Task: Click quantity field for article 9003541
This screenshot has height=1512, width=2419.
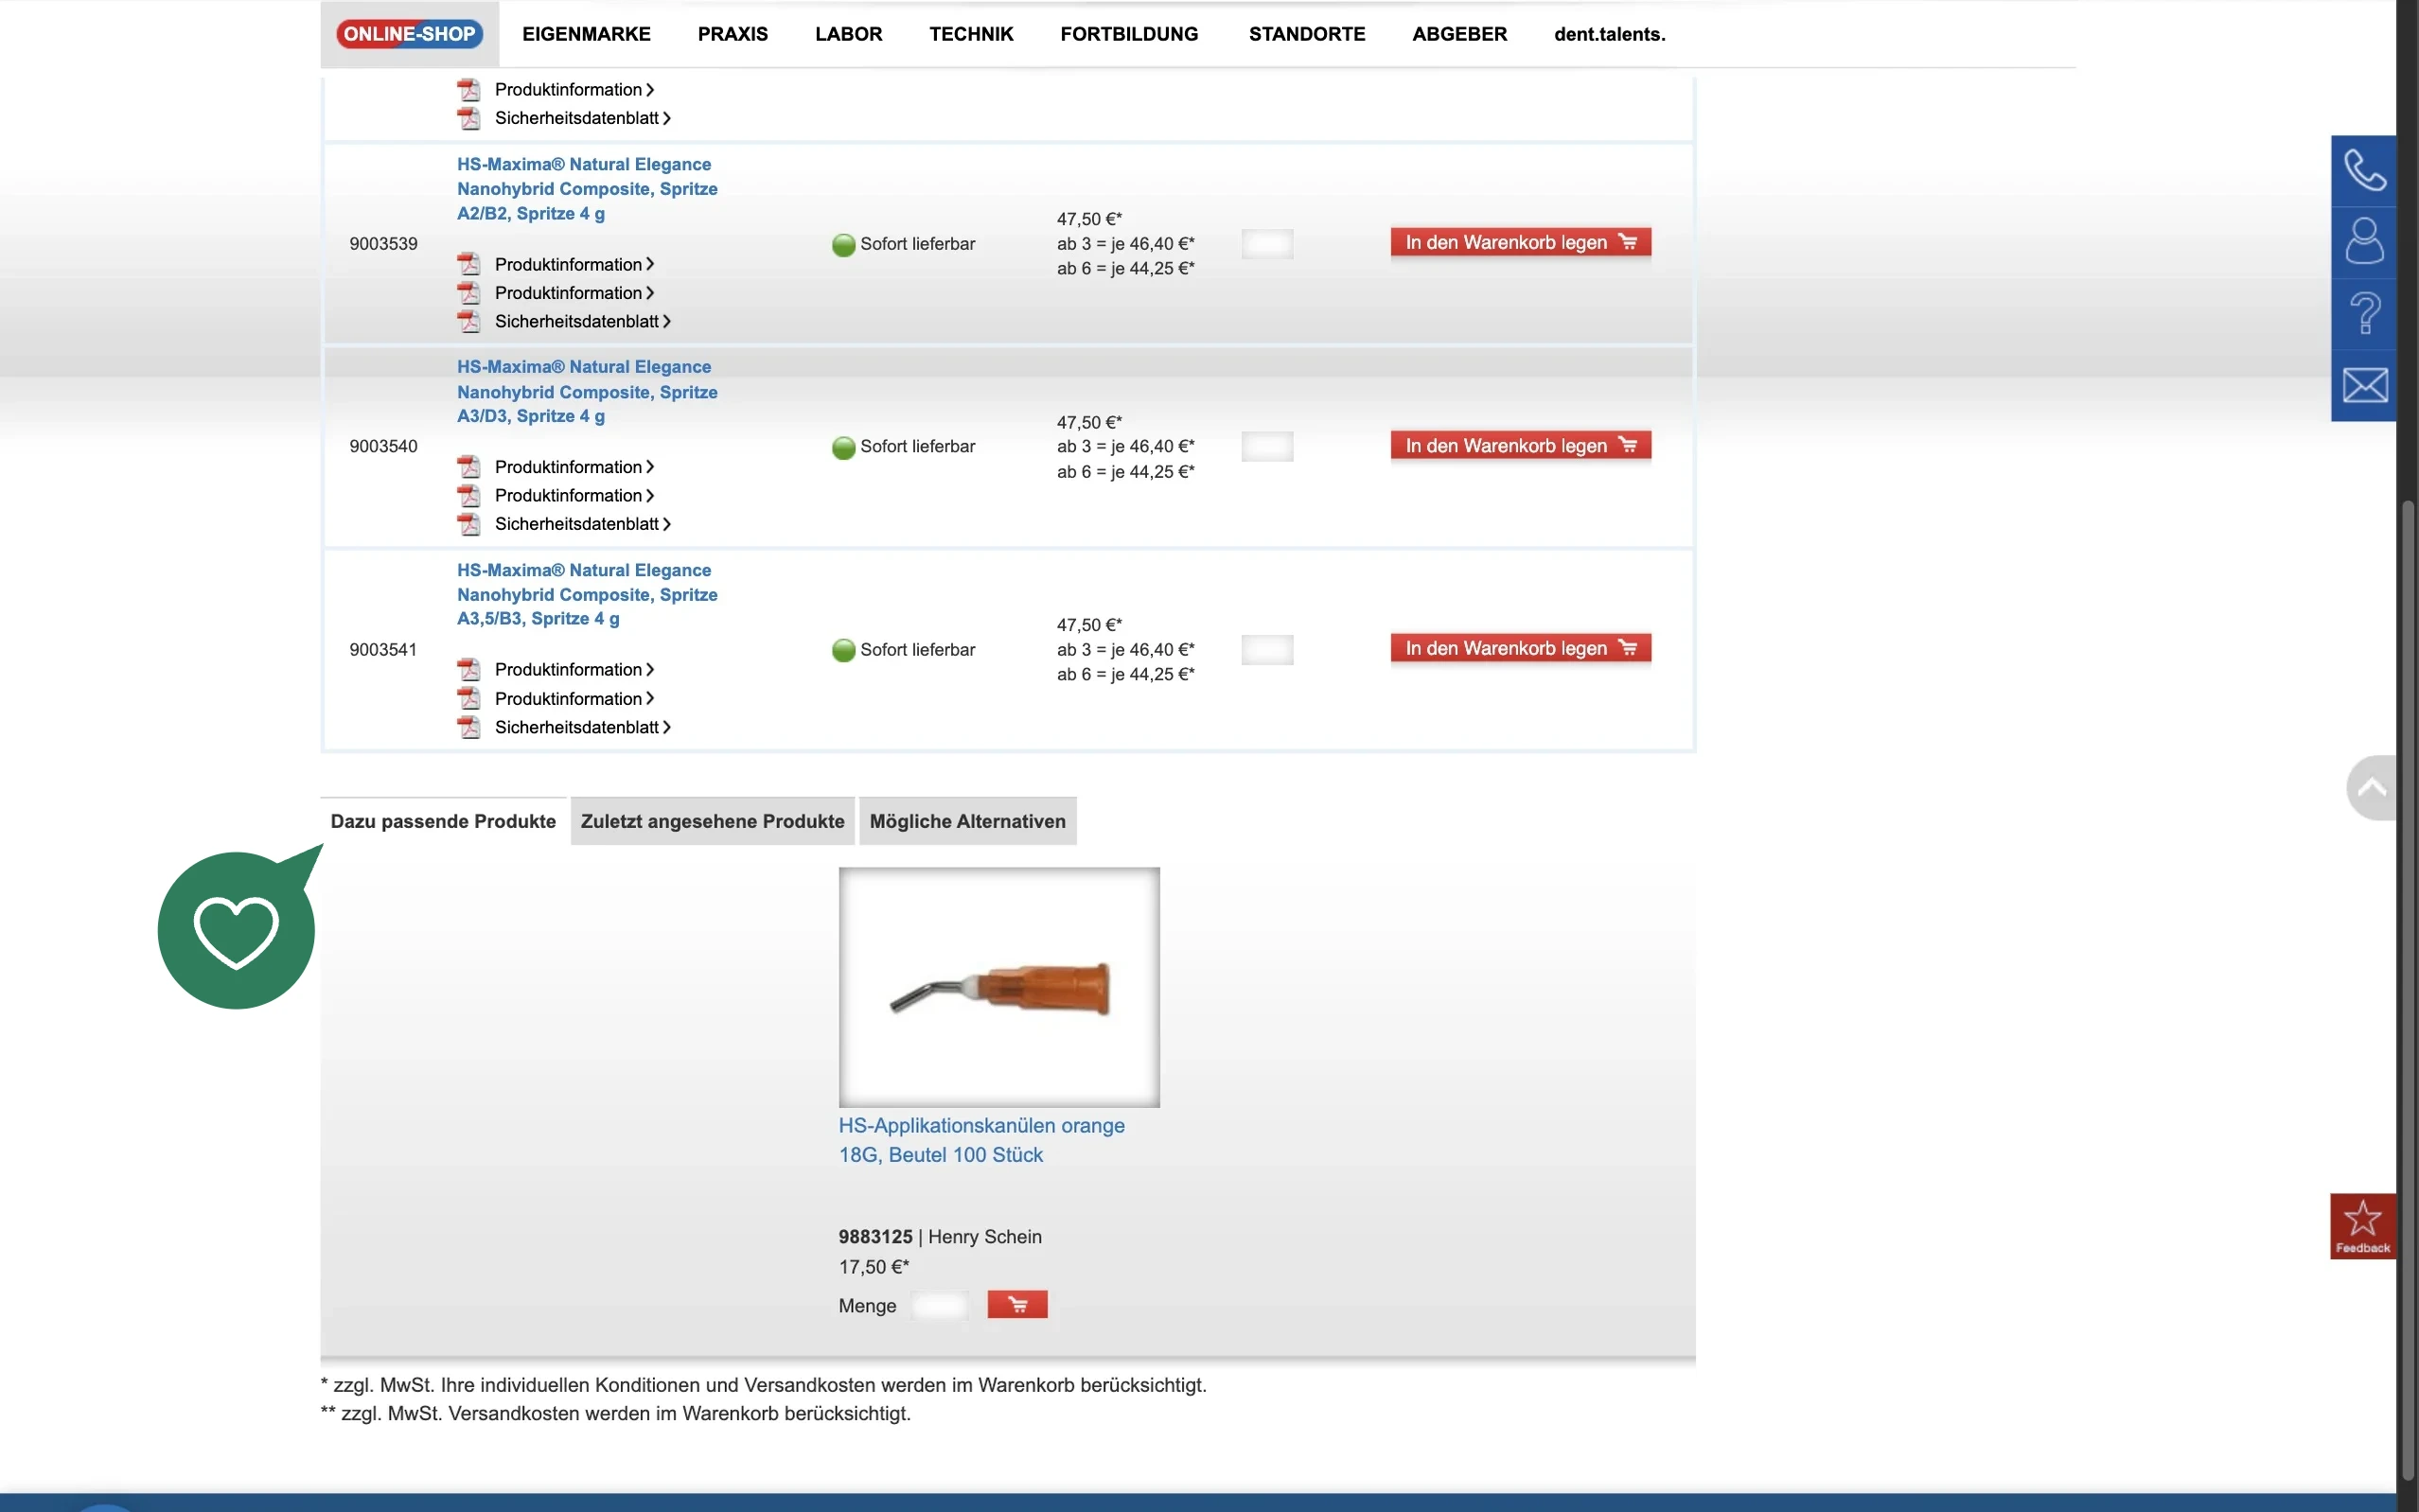Action: point(1267,650)
